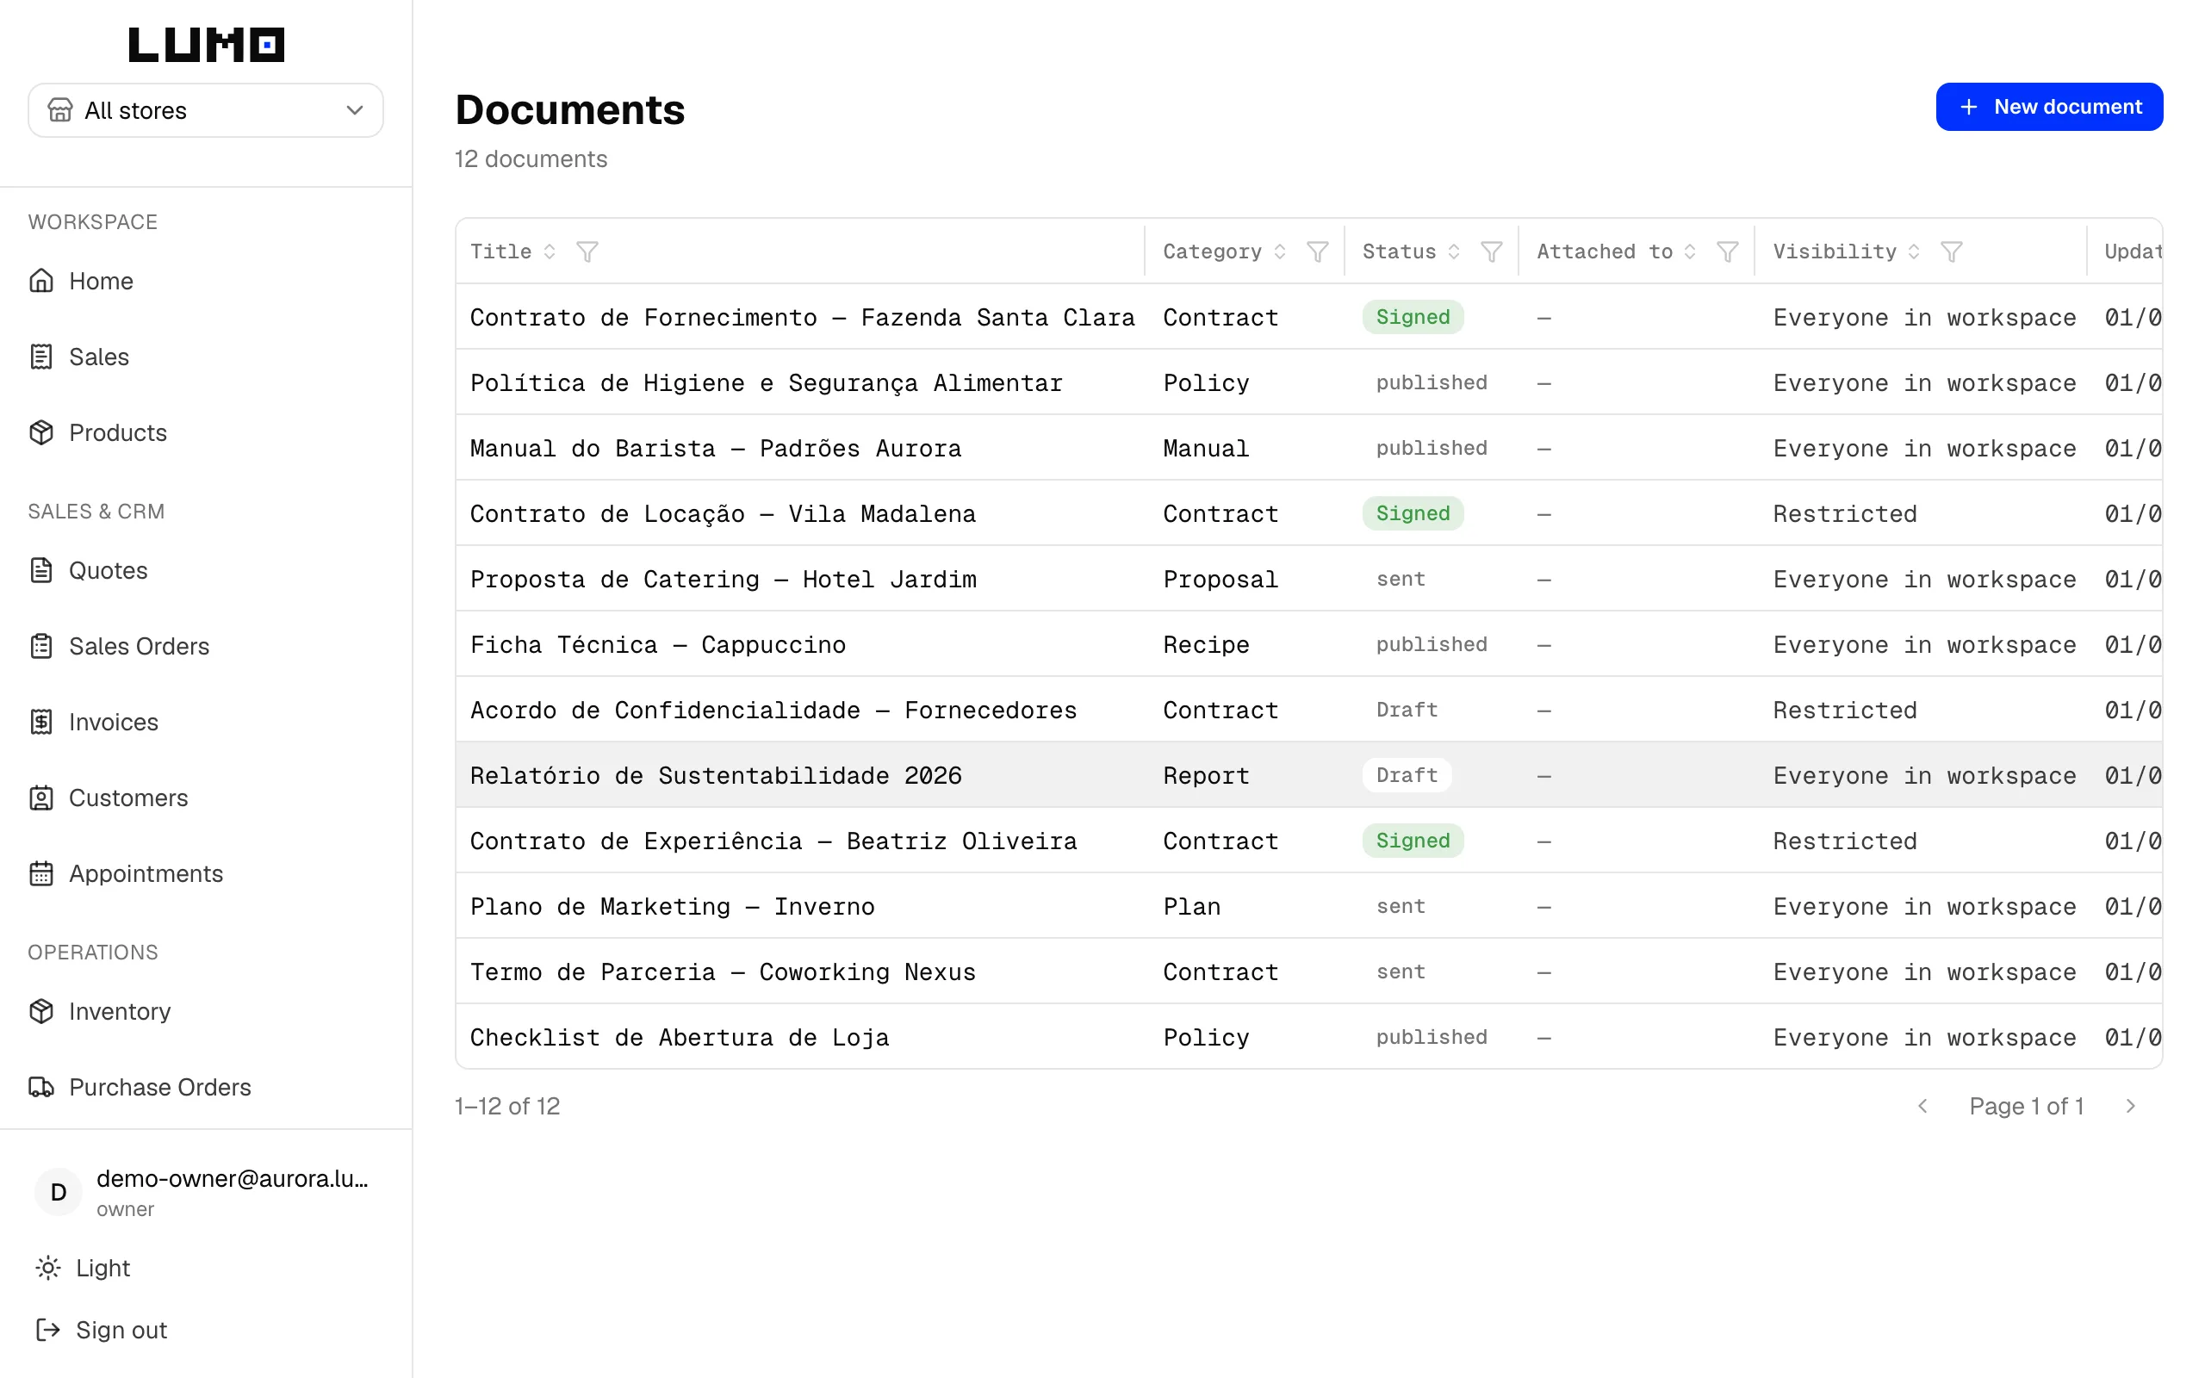Image resolution: width=2205 pixels, height=1378 pixels.
Task: Open the Category column filter icon
Action: click(x=1318, y=251)
